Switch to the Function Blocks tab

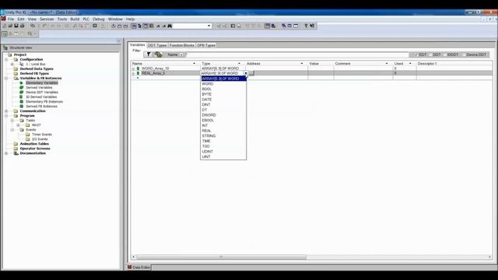[x=181, y=45]
